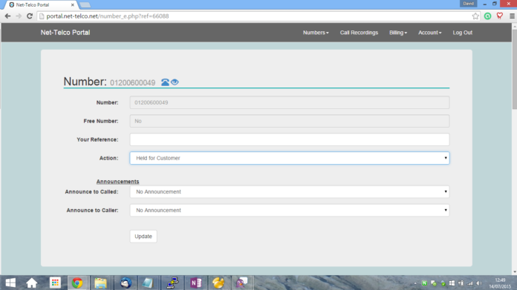Screen dimensions: 517x290
Task: Reload the current page
Action: point(30,16)
